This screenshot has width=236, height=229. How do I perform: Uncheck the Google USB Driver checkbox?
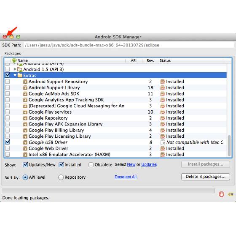coord(8,142)
